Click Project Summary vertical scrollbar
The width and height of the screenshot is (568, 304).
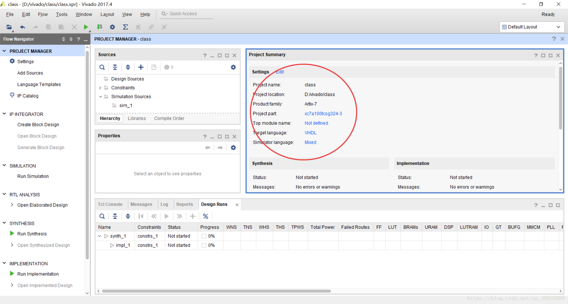click(560, 98)
